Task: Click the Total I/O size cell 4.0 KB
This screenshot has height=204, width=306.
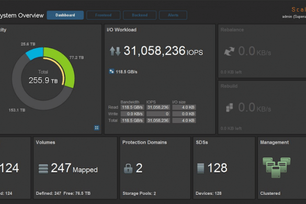Action: 184,120
